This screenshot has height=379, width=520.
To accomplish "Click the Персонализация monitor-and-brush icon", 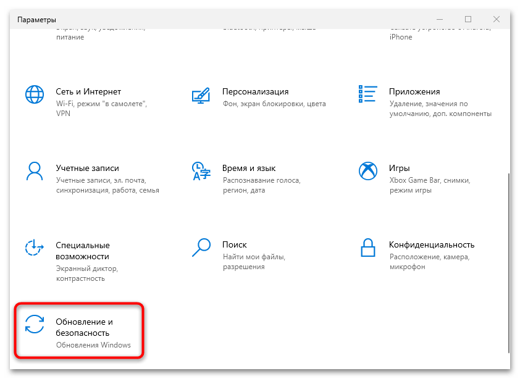I will (201, 96).
